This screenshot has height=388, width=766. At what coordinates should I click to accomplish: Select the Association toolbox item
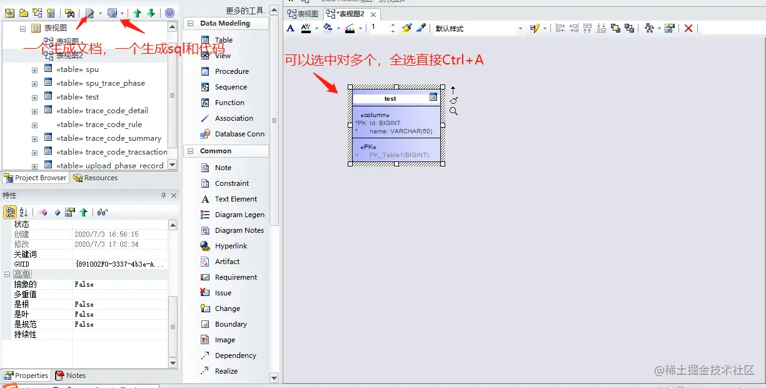(234, 118)
